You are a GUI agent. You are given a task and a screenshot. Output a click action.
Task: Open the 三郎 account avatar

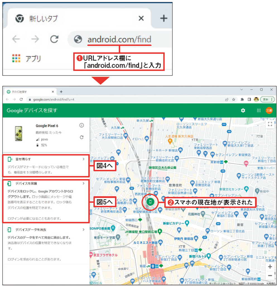point(269,111)
